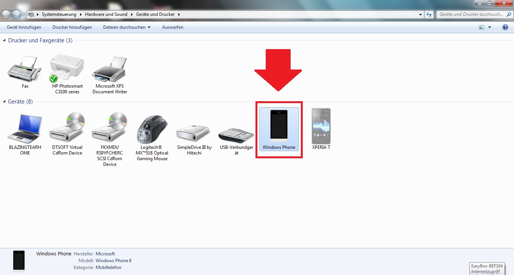This screenshot has height=275, width=514.
Task: Select the XPERIA T phone icon
Action: click(x=321, y=126)
